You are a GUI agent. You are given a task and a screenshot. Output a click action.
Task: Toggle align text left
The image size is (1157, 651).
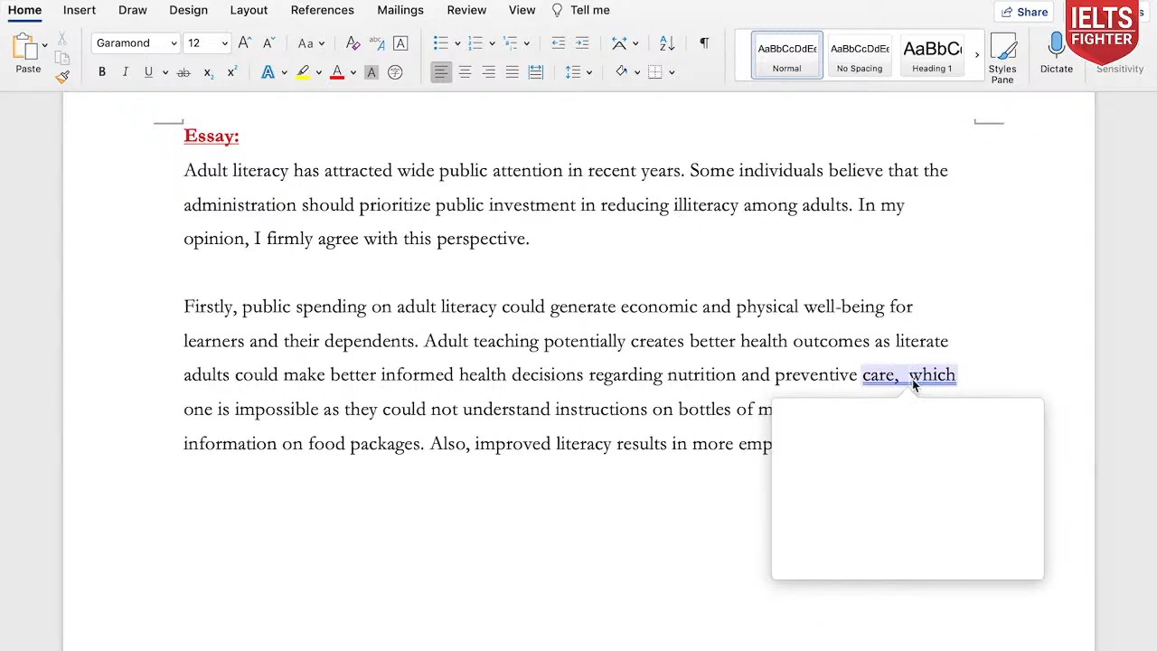pos(440,72)
